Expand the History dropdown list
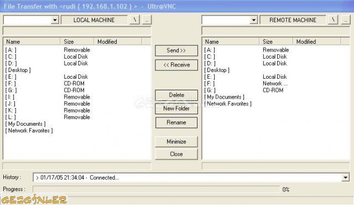 click(345, 177)
